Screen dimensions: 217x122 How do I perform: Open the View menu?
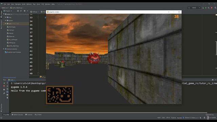(x=13, y=4)
